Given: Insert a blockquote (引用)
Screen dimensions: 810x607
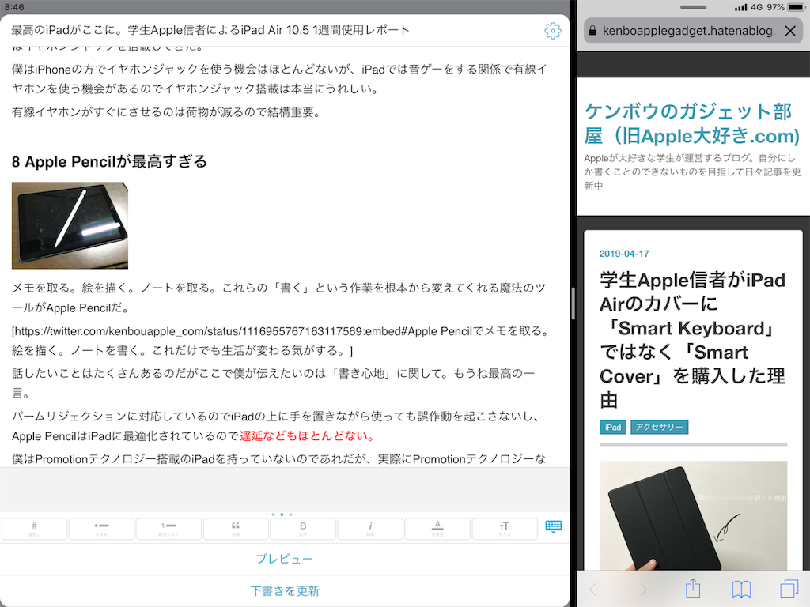Looking at the screenshot, I should coord(236,529).
